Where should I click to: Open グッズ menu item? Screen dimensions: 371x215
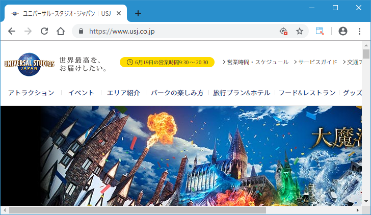coord(352,93)
